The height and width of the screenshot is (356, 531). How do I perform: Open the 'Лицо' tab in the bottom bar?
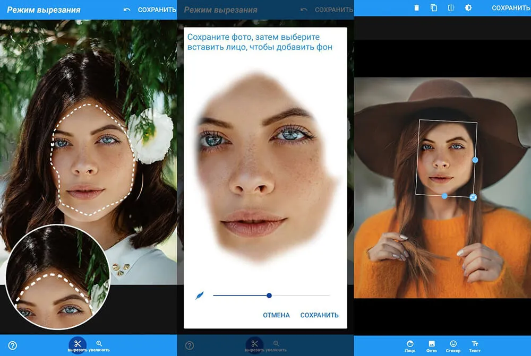click(410, 346)
